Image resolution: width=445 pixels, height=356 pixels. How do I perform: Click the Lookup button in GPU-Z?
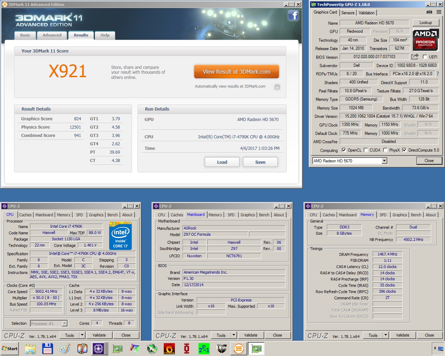point(426,23)
